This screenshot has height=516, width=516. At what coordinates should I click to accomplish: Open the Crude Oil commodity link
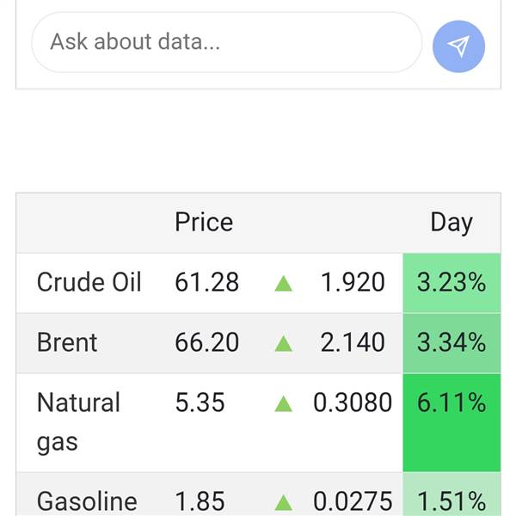click(89, 282)
